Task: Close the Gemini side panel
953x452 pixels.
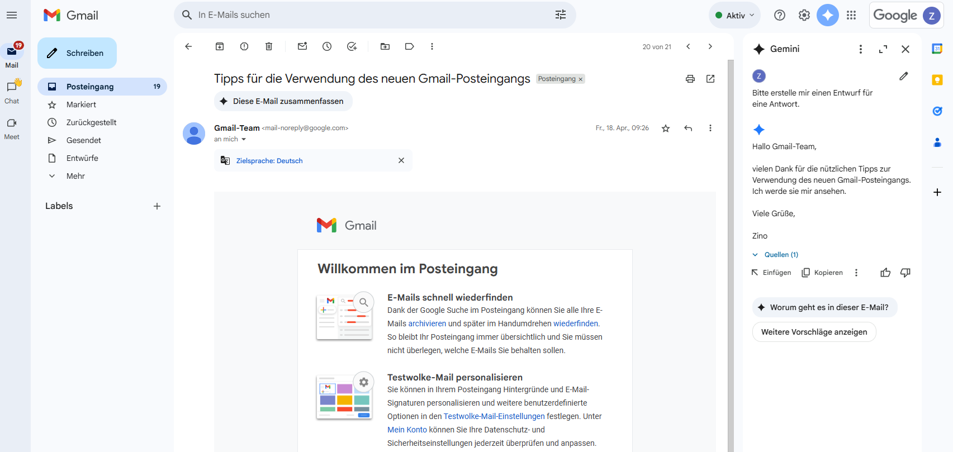Action: coord(905,49)
